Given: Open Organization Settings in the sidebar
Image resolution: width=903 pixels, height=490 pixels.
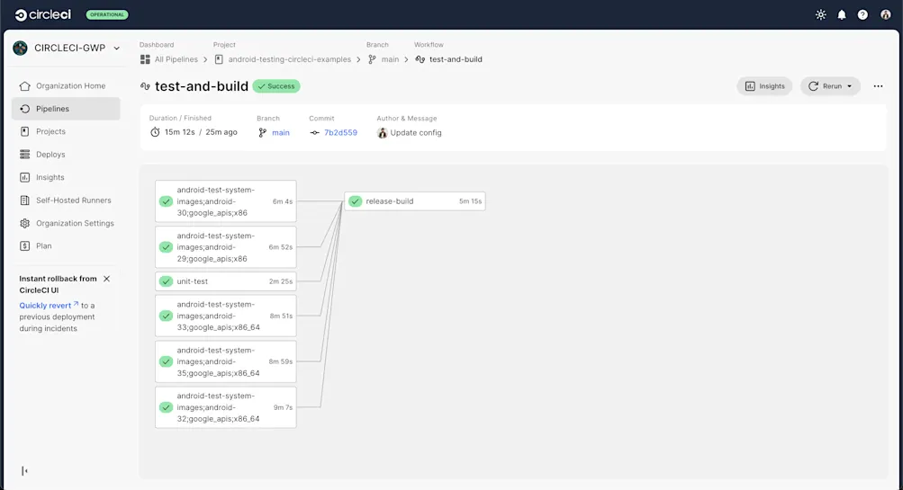Looking at the screenshot, I should (x=66, y=223).
